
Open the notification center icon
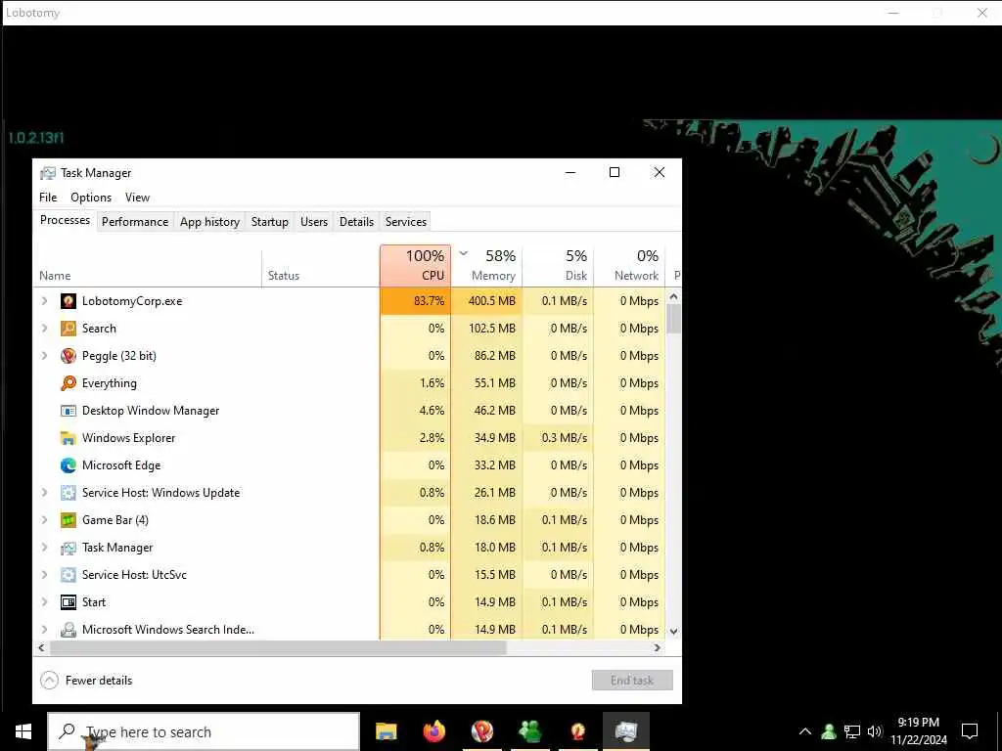pos(970,731)
